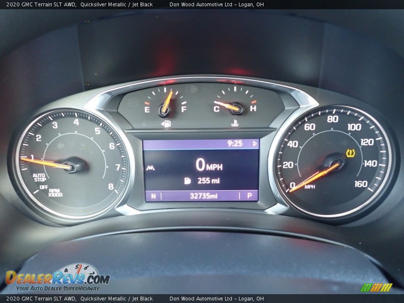Click the right arrow next to 9:25
Viewport: 404px width, 303px height.
coord(255,144)
